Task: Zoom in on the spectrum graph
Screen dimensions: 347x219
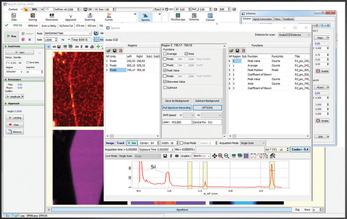Action: 220,155
